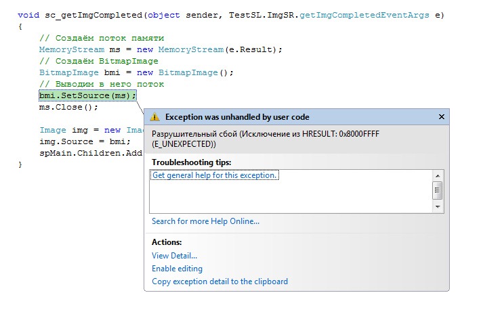Open 'Search for more Help Online...' link
502x316 pixels.
pyautogui.click(x=205, y=221)
